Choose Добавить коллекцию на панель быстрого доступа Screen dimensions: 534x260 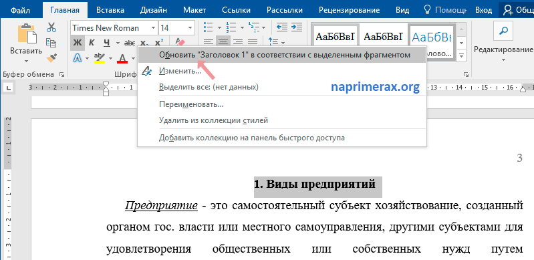click(282, 138)
